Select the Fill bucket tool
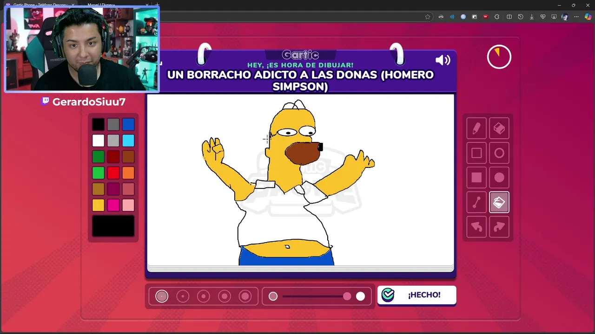Viewport: 595px width, 334px height. pyautogui.click(x=499, y=202)
